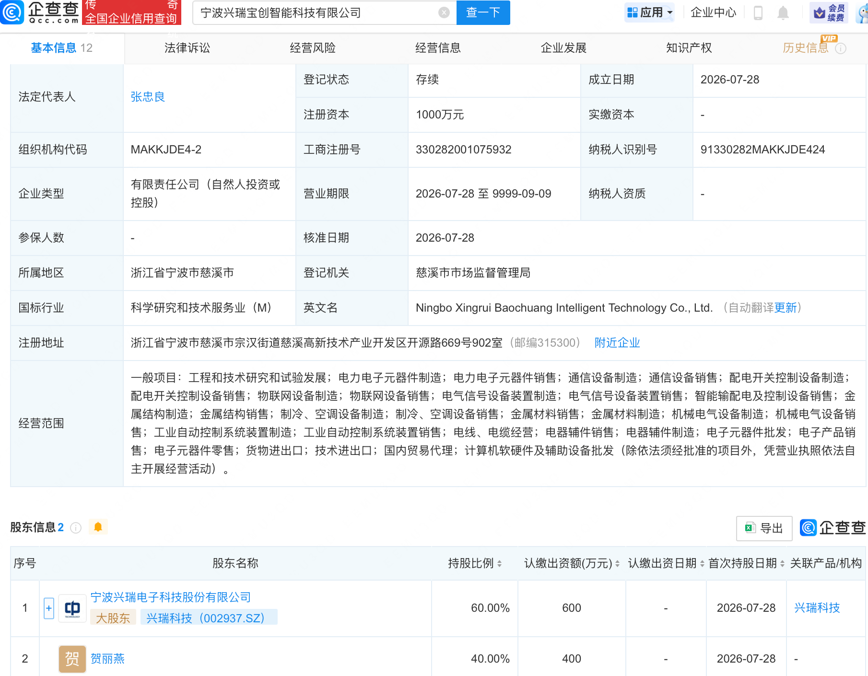Click info icon next to 历史信息

point(841,48)
